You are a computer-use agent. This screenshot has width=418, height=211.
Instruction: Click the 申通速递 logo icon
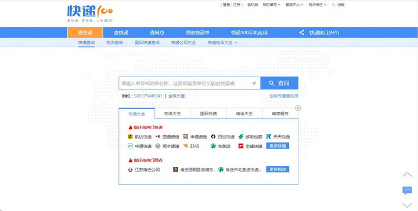click(186, 136)
